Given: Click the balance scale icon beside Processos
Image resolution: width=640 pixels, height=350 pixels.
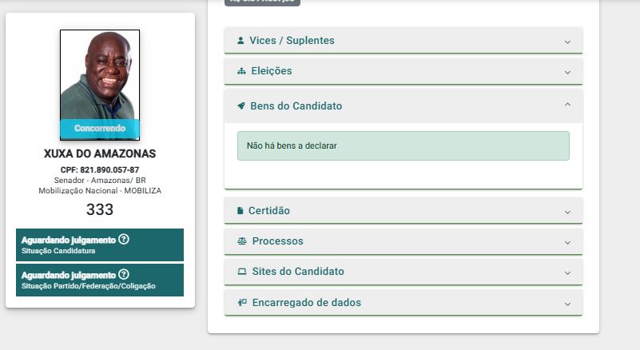Looking at the screenshot, I should [242, 241].
